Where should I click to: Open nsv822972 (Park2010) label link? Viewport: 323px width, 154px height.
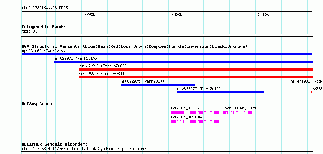[x=75, y=58]
